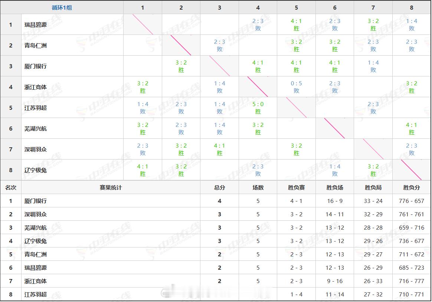Click the points value 776 - 657
Viewport: 432px width, 302px height.
pyautogui.click(x=412, y=201)
